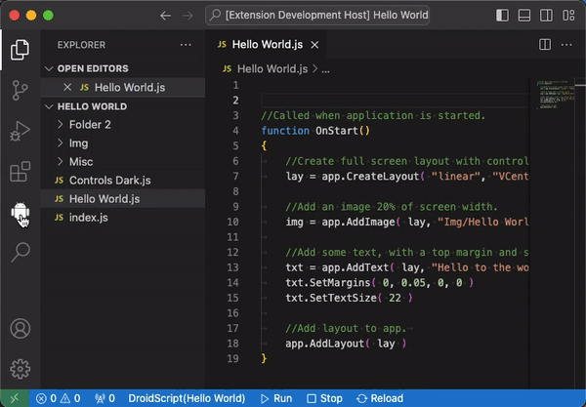Open the Customize Layout menu
The height and width of the screenshot is (407, 586).
pos(568,16)
